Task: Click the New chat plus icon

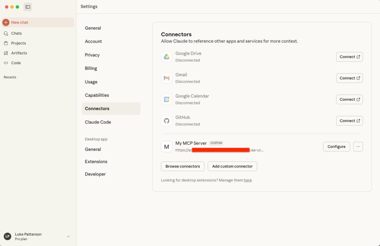Action: coord(6,23)
